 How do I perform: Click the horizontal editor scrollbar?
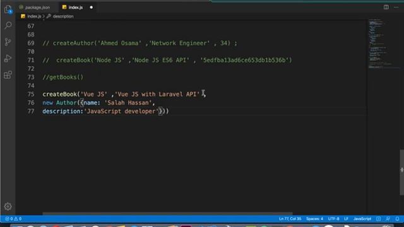click(x=167, y=213)
